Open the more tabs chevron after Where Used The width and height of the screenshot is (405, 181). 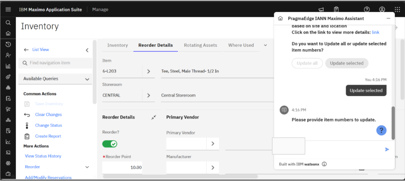click(265, 45)
